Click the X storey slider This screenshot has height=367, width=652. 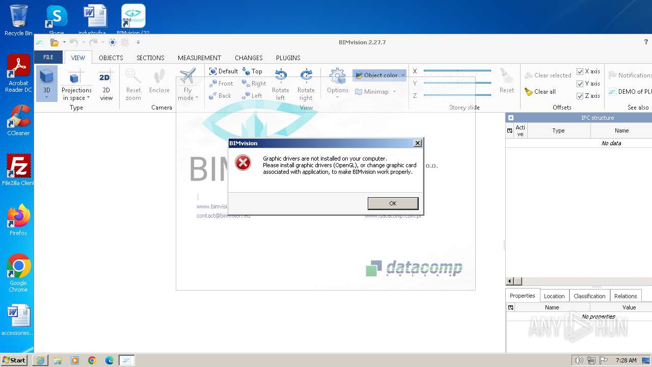tap(457, 71)
